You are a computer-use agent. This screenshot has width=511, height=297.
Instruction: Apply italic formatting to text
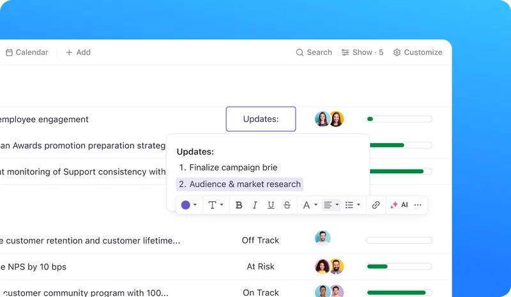point(255,205)
